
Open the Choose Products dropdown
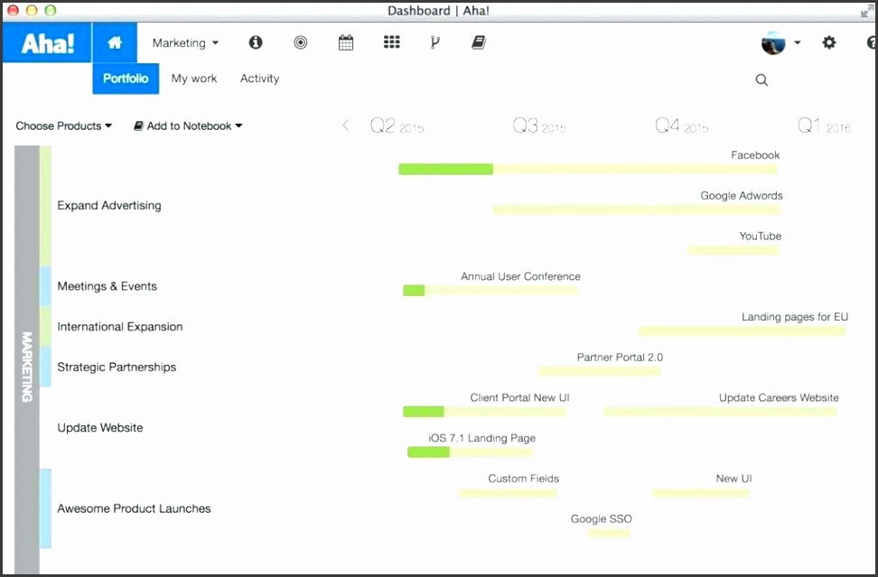[x=63, y=126]
